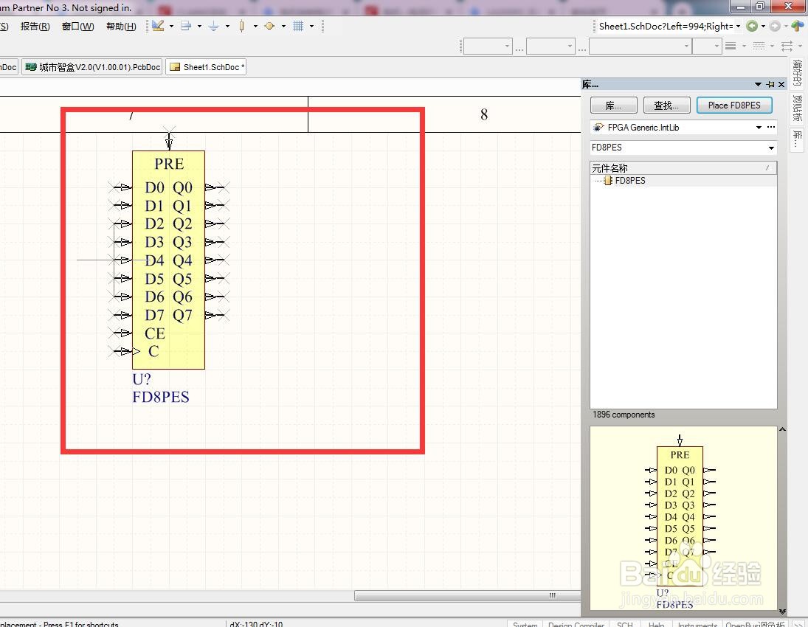Click the first ellipsis next to combo box
The image size is (808, 627).
(519, 49)
